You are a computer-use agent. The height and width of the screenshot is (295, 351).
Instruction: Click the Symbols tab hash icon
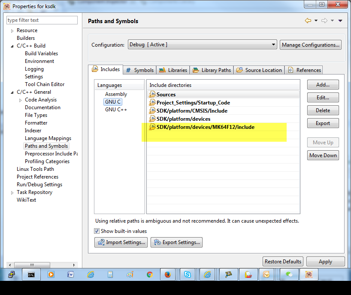click(x=128, y=70)
